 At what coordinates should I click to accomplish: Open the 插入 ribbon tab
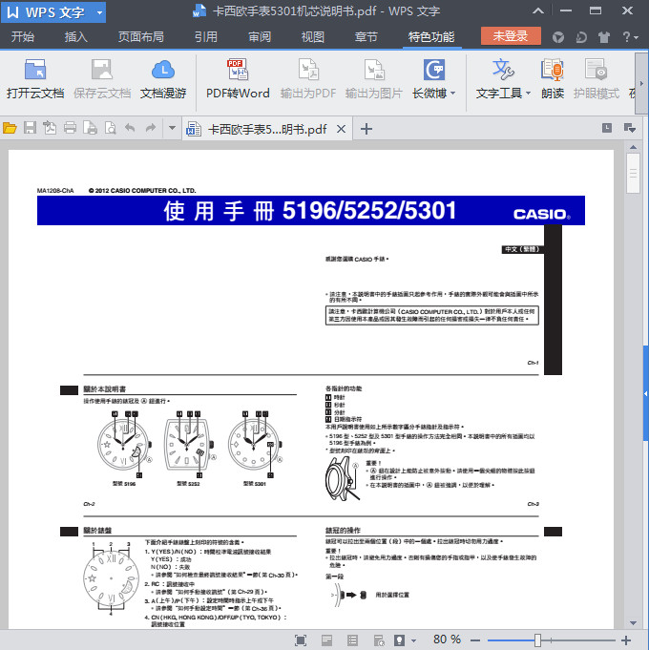click(x=75, y=37)
